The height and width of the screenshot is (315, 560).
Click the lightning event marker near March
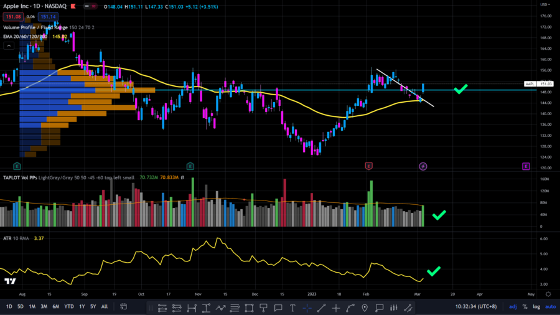(x=423, y=166)
